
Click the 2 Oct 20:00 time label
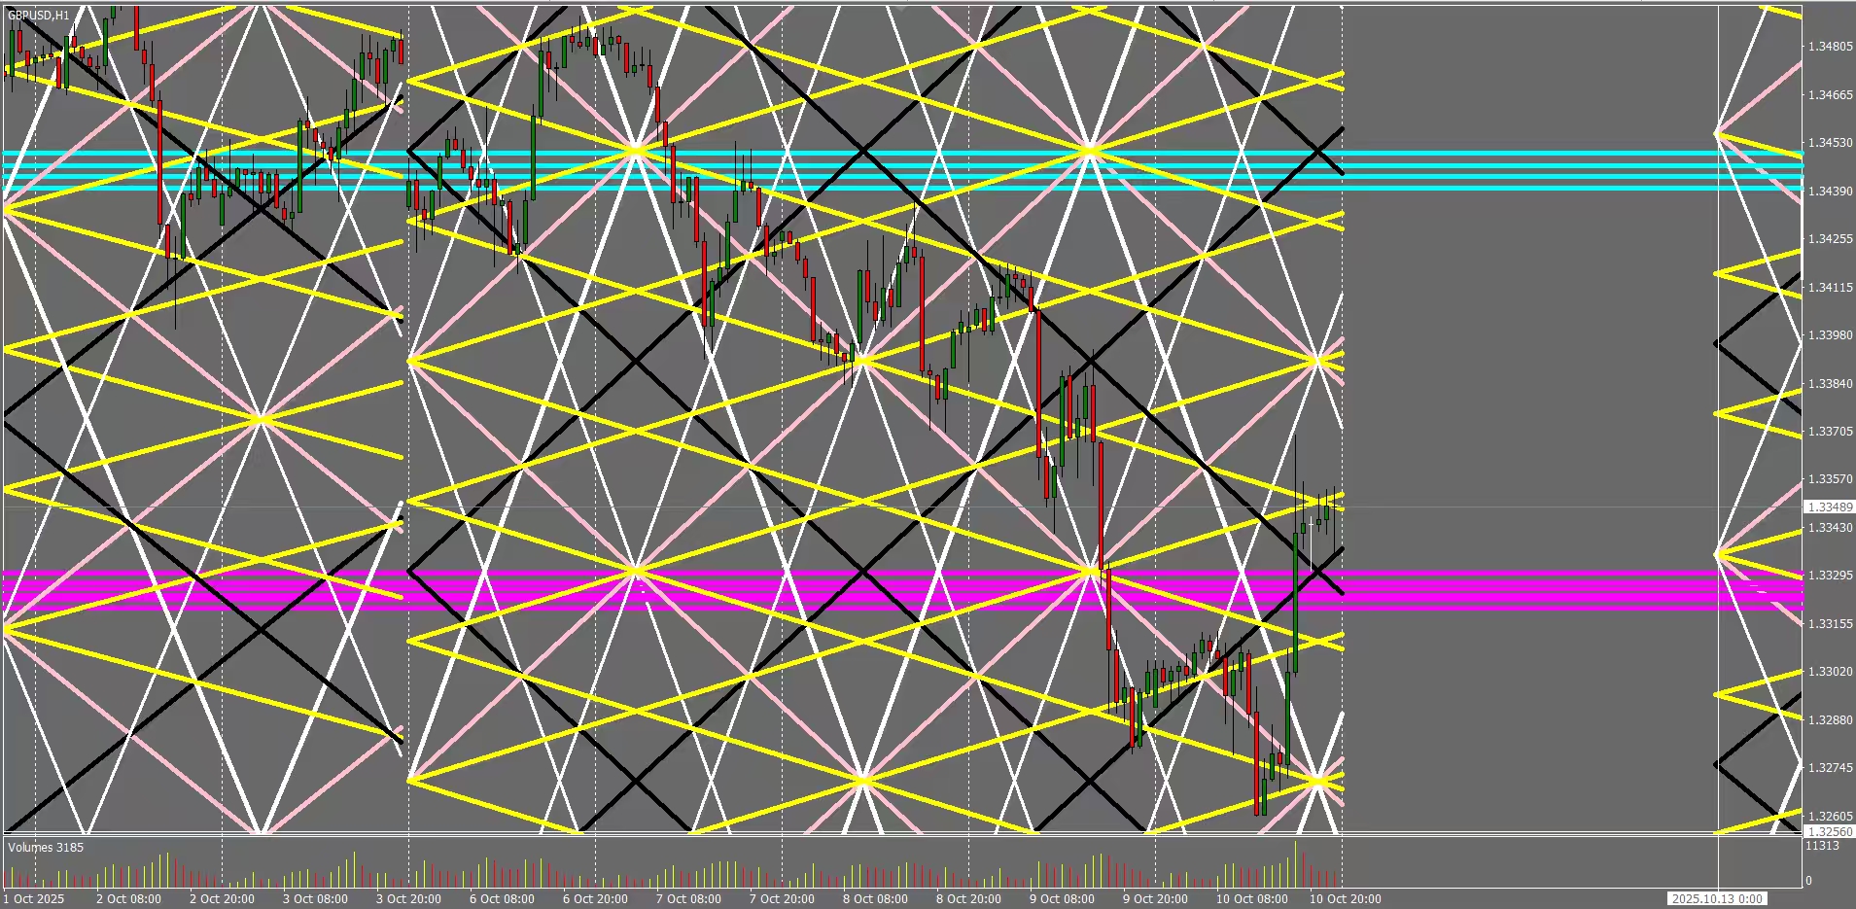point(222,899)
